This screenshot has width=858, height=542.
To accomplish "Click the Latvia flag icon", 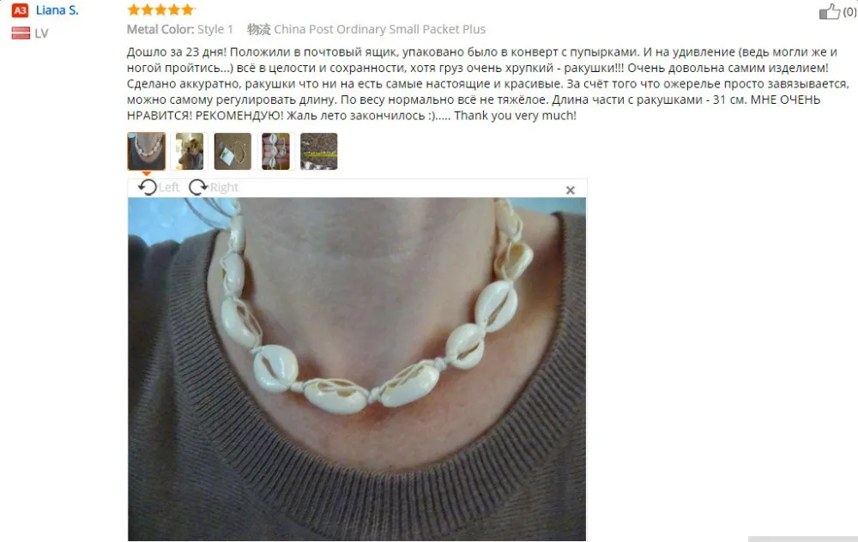I will pos(21,33).
